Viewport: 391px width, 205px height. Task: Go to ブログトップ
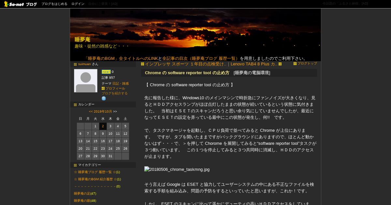[307, 63]
